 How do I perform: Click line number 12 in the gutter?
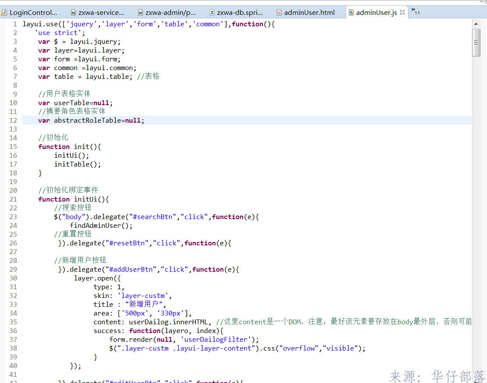pos(13,121)
